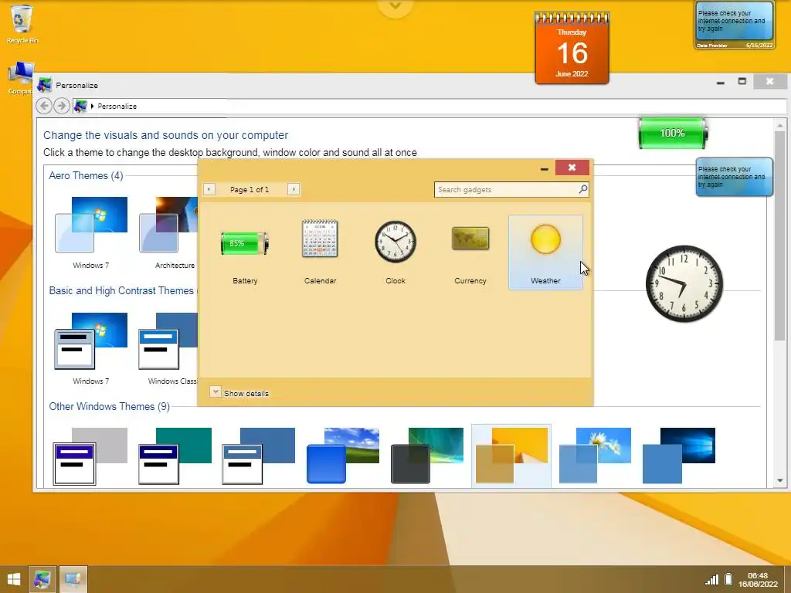The image size is (791, 593).
Task: Select Windows 7 Aero theme
Action: point(91,233)
